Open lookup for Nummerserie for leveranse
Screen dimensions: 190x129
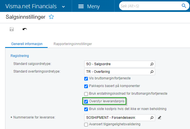pos(152,118)
